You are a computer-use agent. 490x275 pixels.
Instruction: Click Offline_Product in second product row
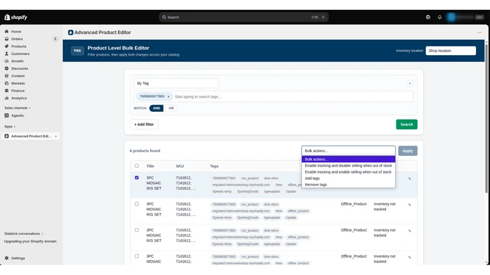pyautogui.click(x=354, y=204)
